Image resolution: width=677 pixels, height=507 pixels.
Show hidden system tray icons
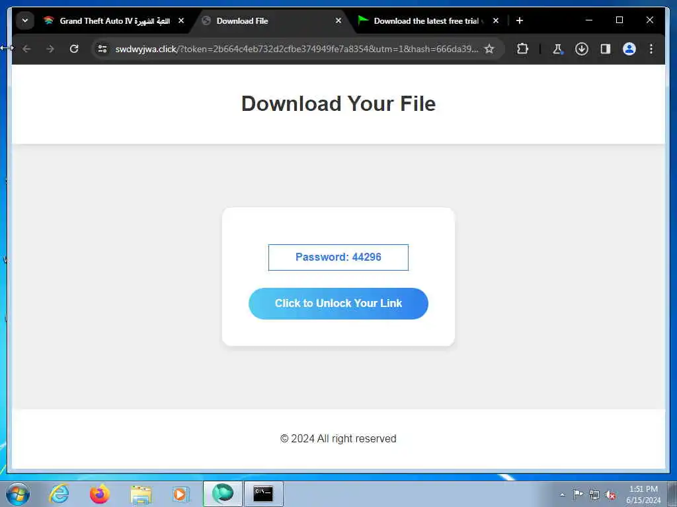point(562,494)
